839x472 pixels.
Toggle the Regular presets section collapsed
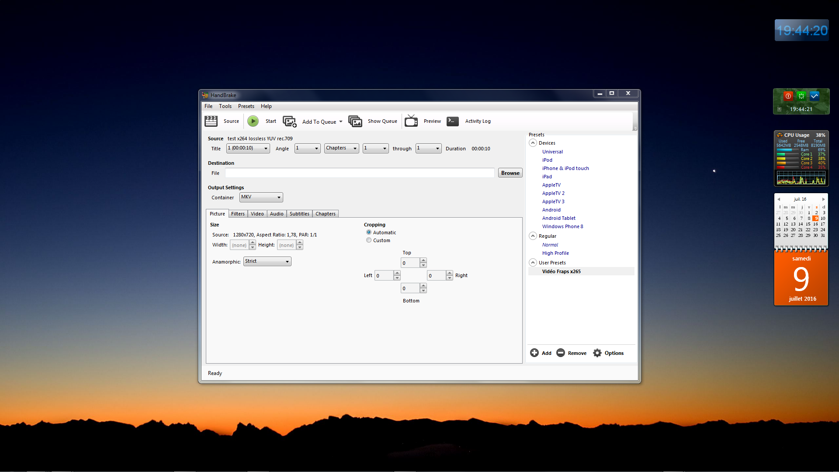tap(532, 236)
